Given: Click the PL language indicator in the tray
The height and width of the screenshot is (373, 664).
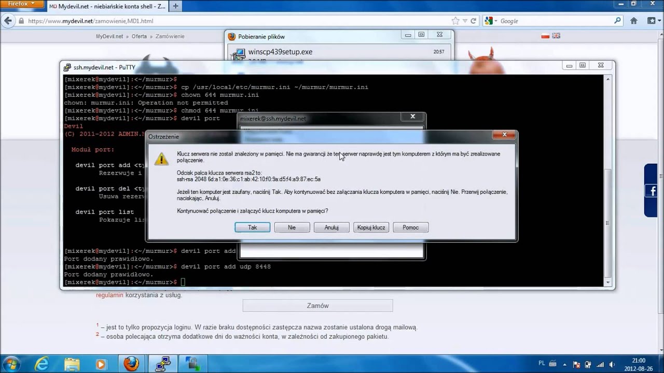Looking at the screenshot, I should point(542,364).
